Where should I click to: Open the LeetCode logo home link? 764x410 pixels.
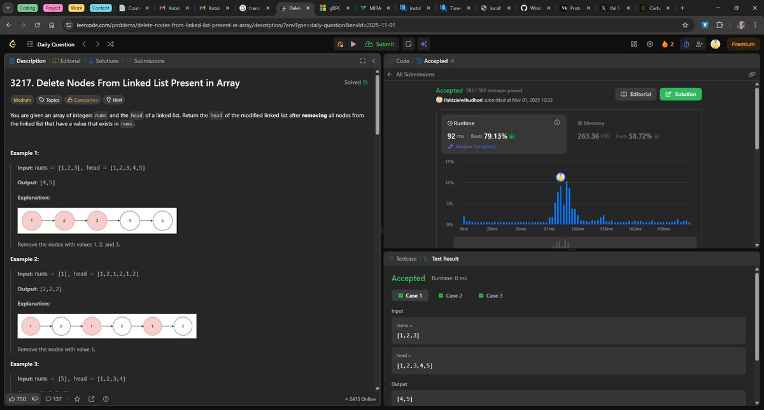[x=12, y=44]
